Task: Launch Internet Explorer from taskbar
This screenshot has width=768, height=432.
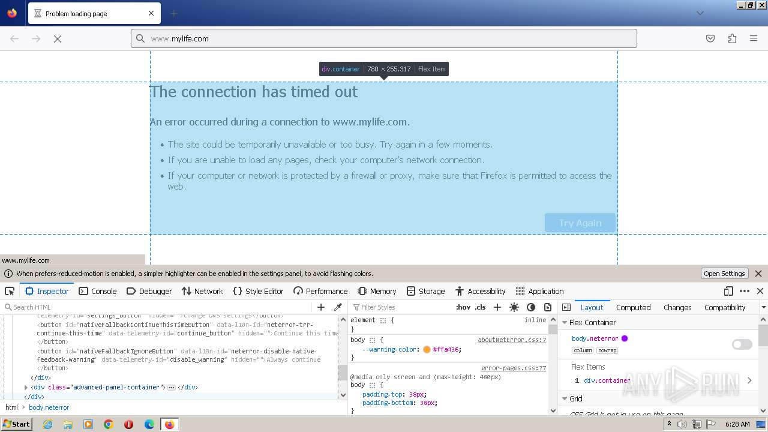Action: tap(47, 424)
